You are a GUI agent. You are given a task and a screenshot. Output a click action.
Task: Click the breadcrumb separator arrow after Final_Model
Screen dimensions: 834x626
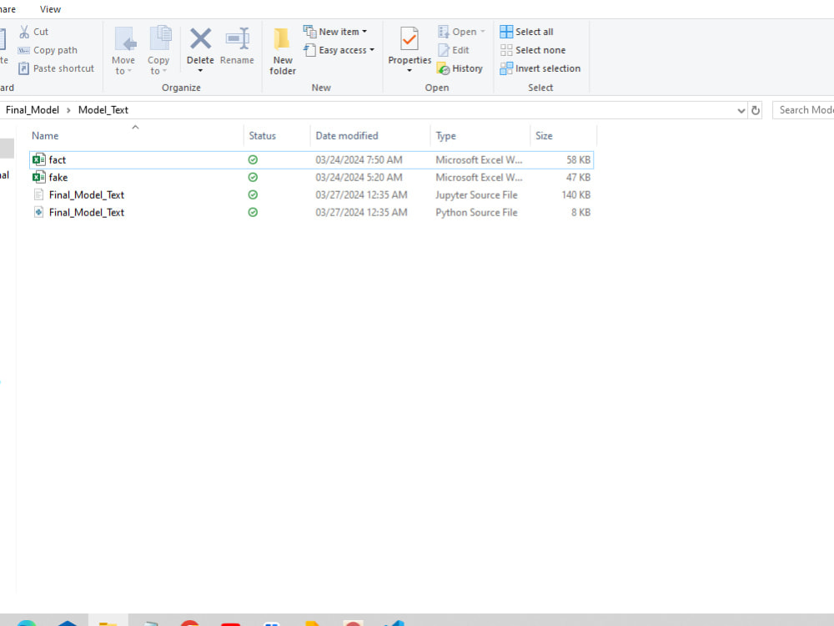point(68,110)
